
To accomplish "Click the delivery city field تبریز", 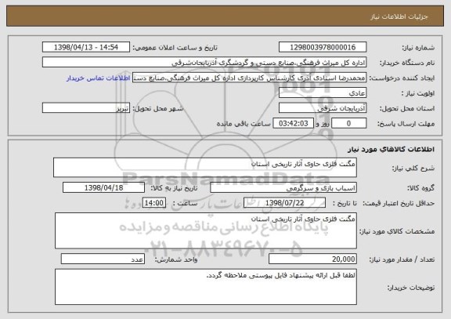I will pyautogui.click(x=86, y=108).
